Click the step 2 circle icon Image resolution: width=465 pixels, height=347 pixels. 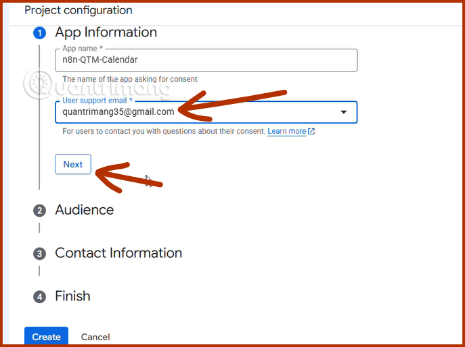(39, 211)
